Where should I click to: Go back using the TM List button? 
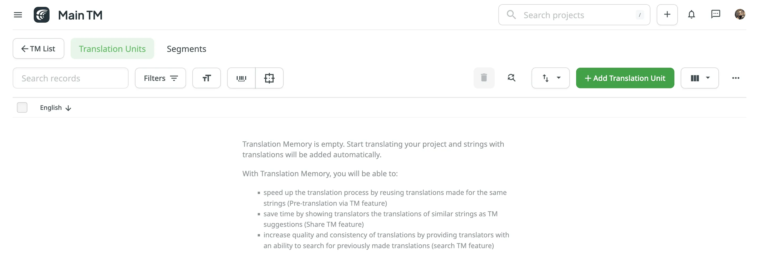coord(38,48)
